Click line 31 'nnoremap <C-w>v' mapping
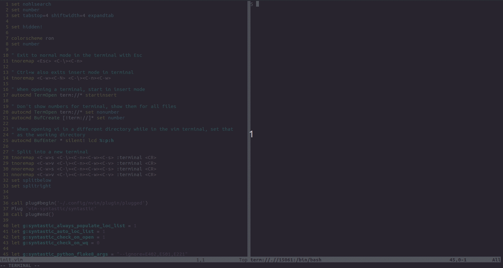Image resolution: width=503 pixels, height=268 pixels. (x=84, y=175)
